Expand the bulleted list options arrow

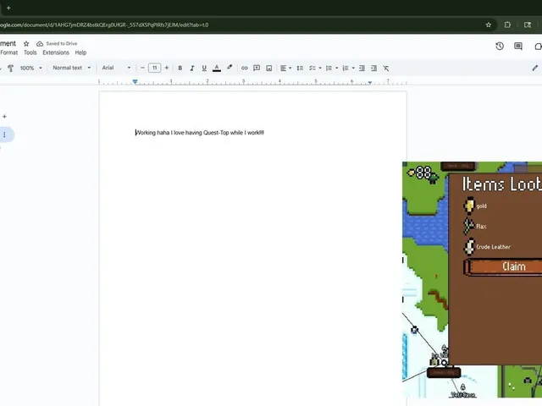tap(337, 68)
